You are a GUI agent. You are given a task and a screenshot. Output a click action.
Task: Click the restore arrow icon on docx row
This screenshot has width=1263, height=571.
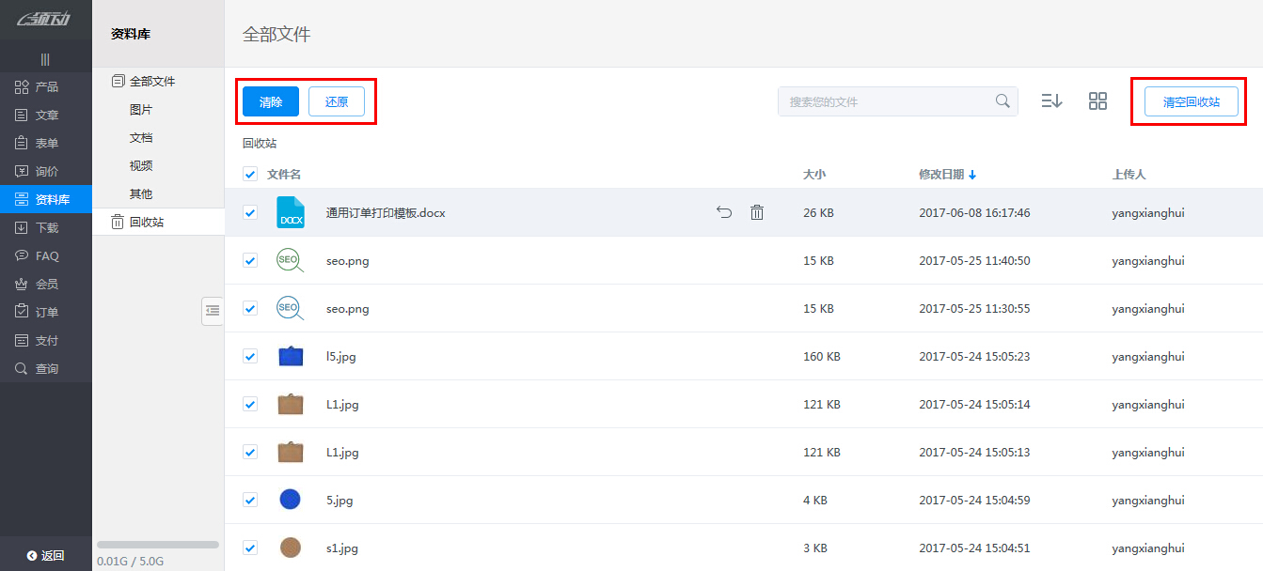724,213
